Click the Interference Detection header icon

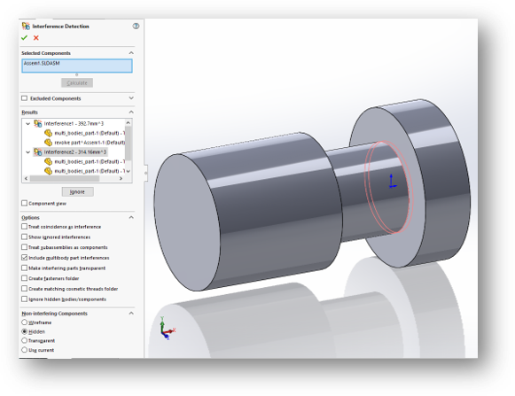point(26,26)
